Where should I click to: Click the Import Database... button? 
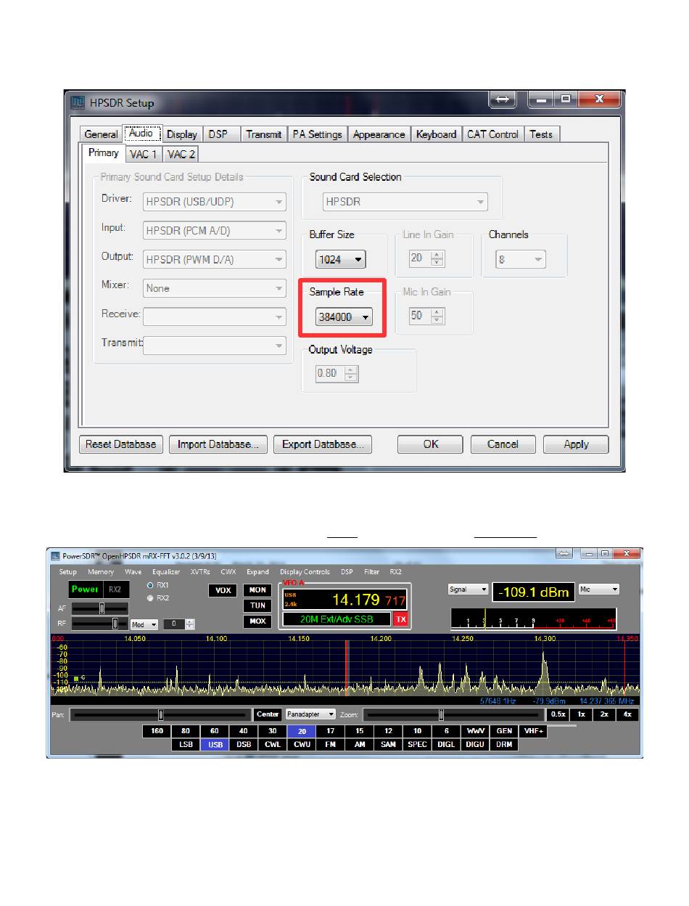tap(218, 444)
